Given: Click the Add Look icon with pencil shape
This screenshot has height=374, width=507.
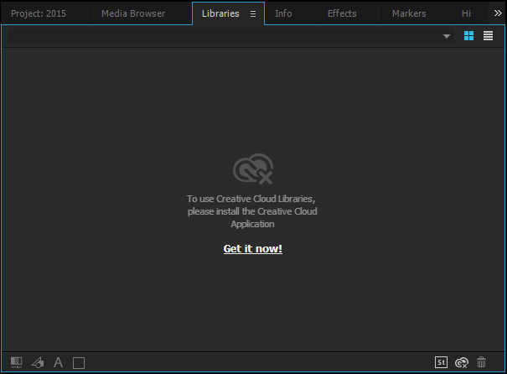Looking at the screenshot, I should (38, 362).
